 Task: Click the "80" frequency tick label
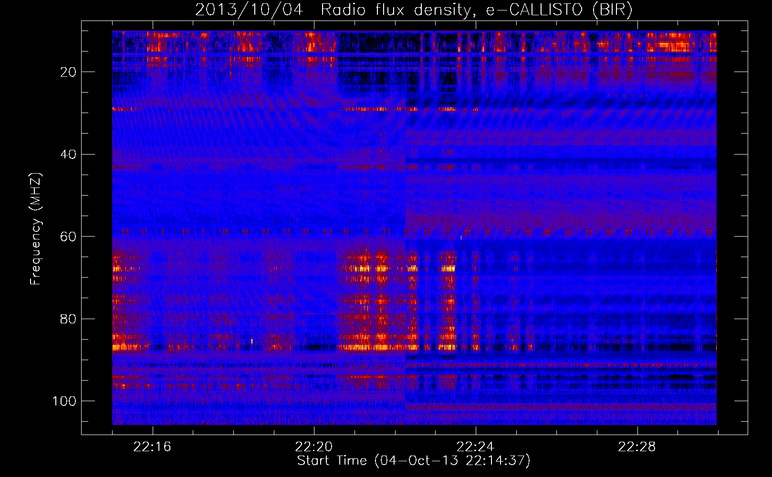68,319
